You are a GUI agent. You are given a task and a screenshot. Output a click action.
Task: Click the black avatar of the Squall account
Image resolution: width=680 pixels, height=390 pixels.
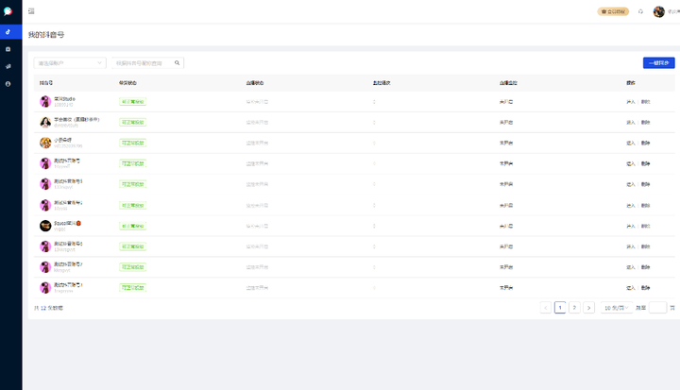pos(45,226)
